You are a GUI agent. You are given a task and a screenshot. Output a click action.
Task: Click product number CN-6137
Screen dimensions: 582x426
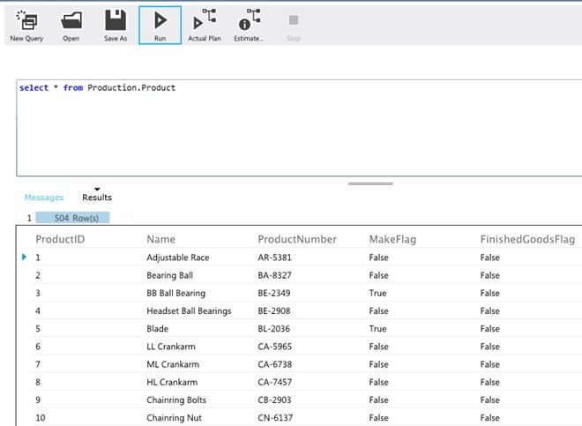pos(275,418)
